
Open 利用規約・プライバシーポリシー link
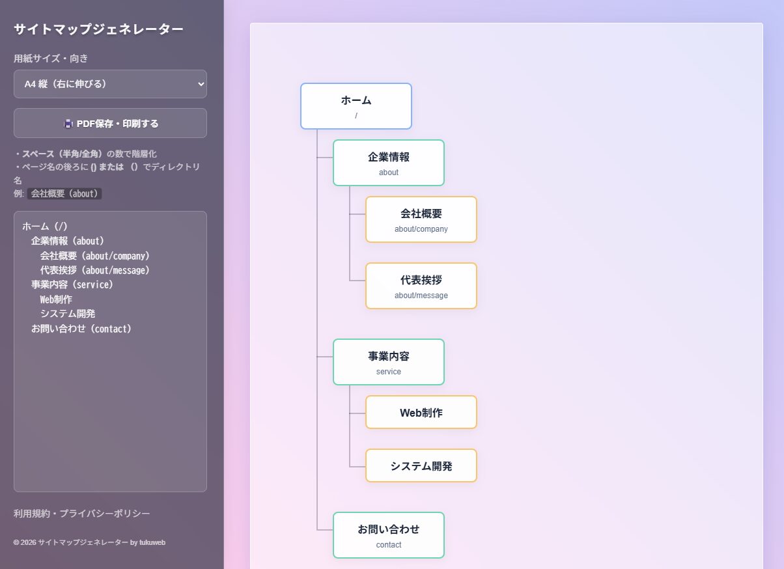(x=82, y=514)
